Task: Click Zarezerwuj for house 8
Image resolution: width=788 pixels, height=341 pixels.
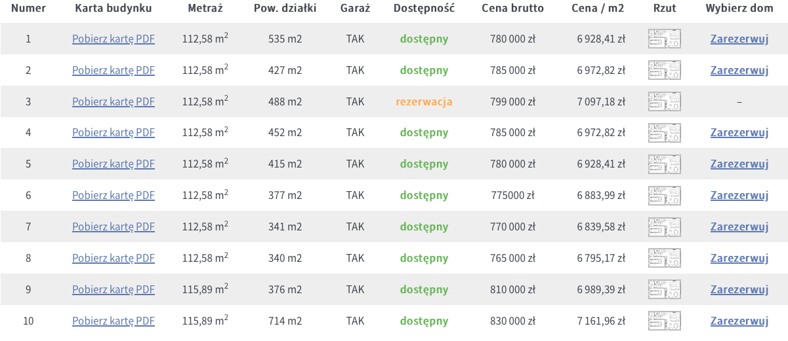Action: (x=739, y=259)
